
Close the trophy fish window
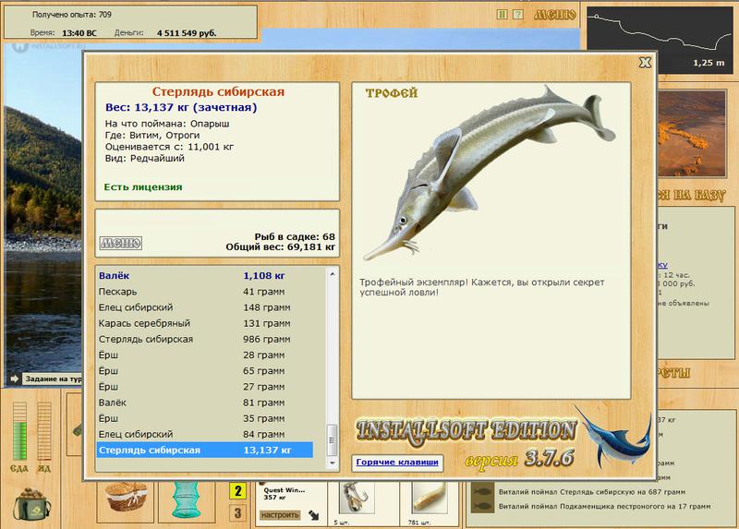(645, 62)
